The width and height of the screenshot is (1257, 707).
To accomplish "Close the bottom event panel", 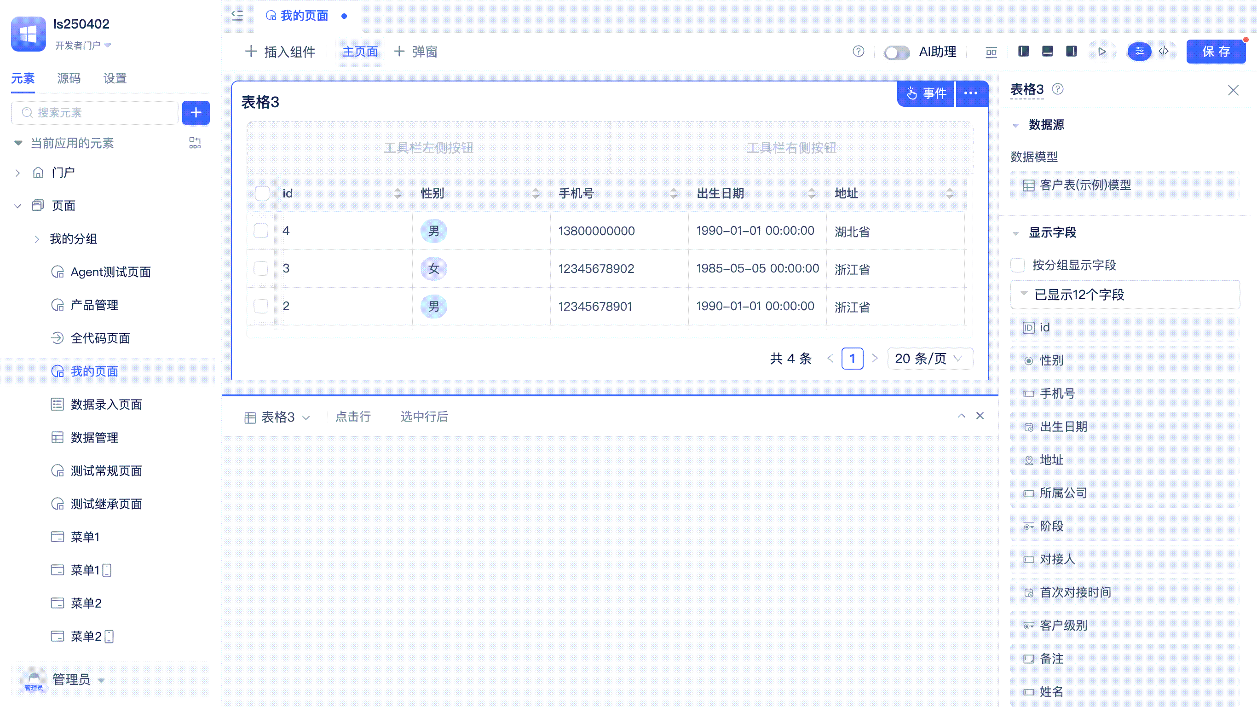I will (980, 416).
